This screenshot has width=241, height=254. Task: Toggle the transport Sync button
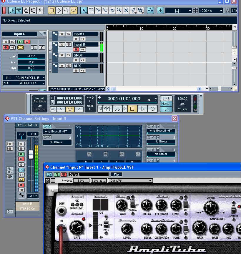click(166, 109)
